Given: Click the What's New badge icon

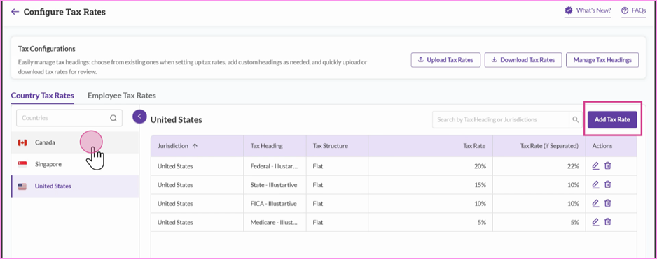Looking at the screenshot, I should click(x=569, y=10).
